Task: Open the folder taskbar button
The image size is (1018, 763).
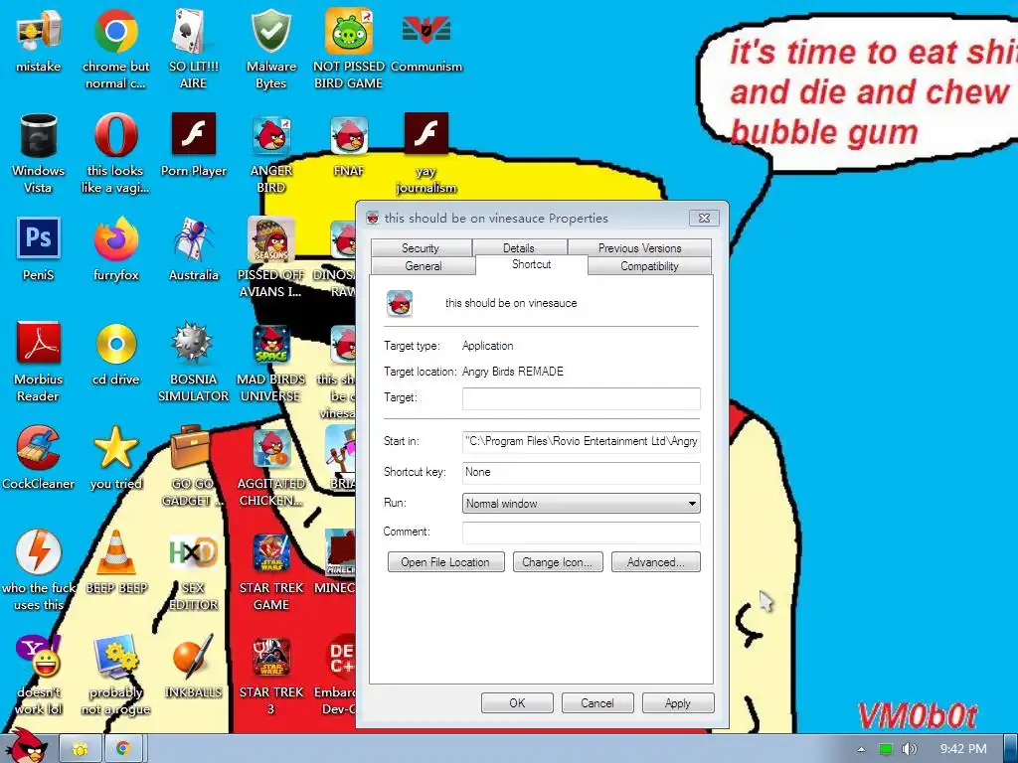Action: [x=81, y=749]
